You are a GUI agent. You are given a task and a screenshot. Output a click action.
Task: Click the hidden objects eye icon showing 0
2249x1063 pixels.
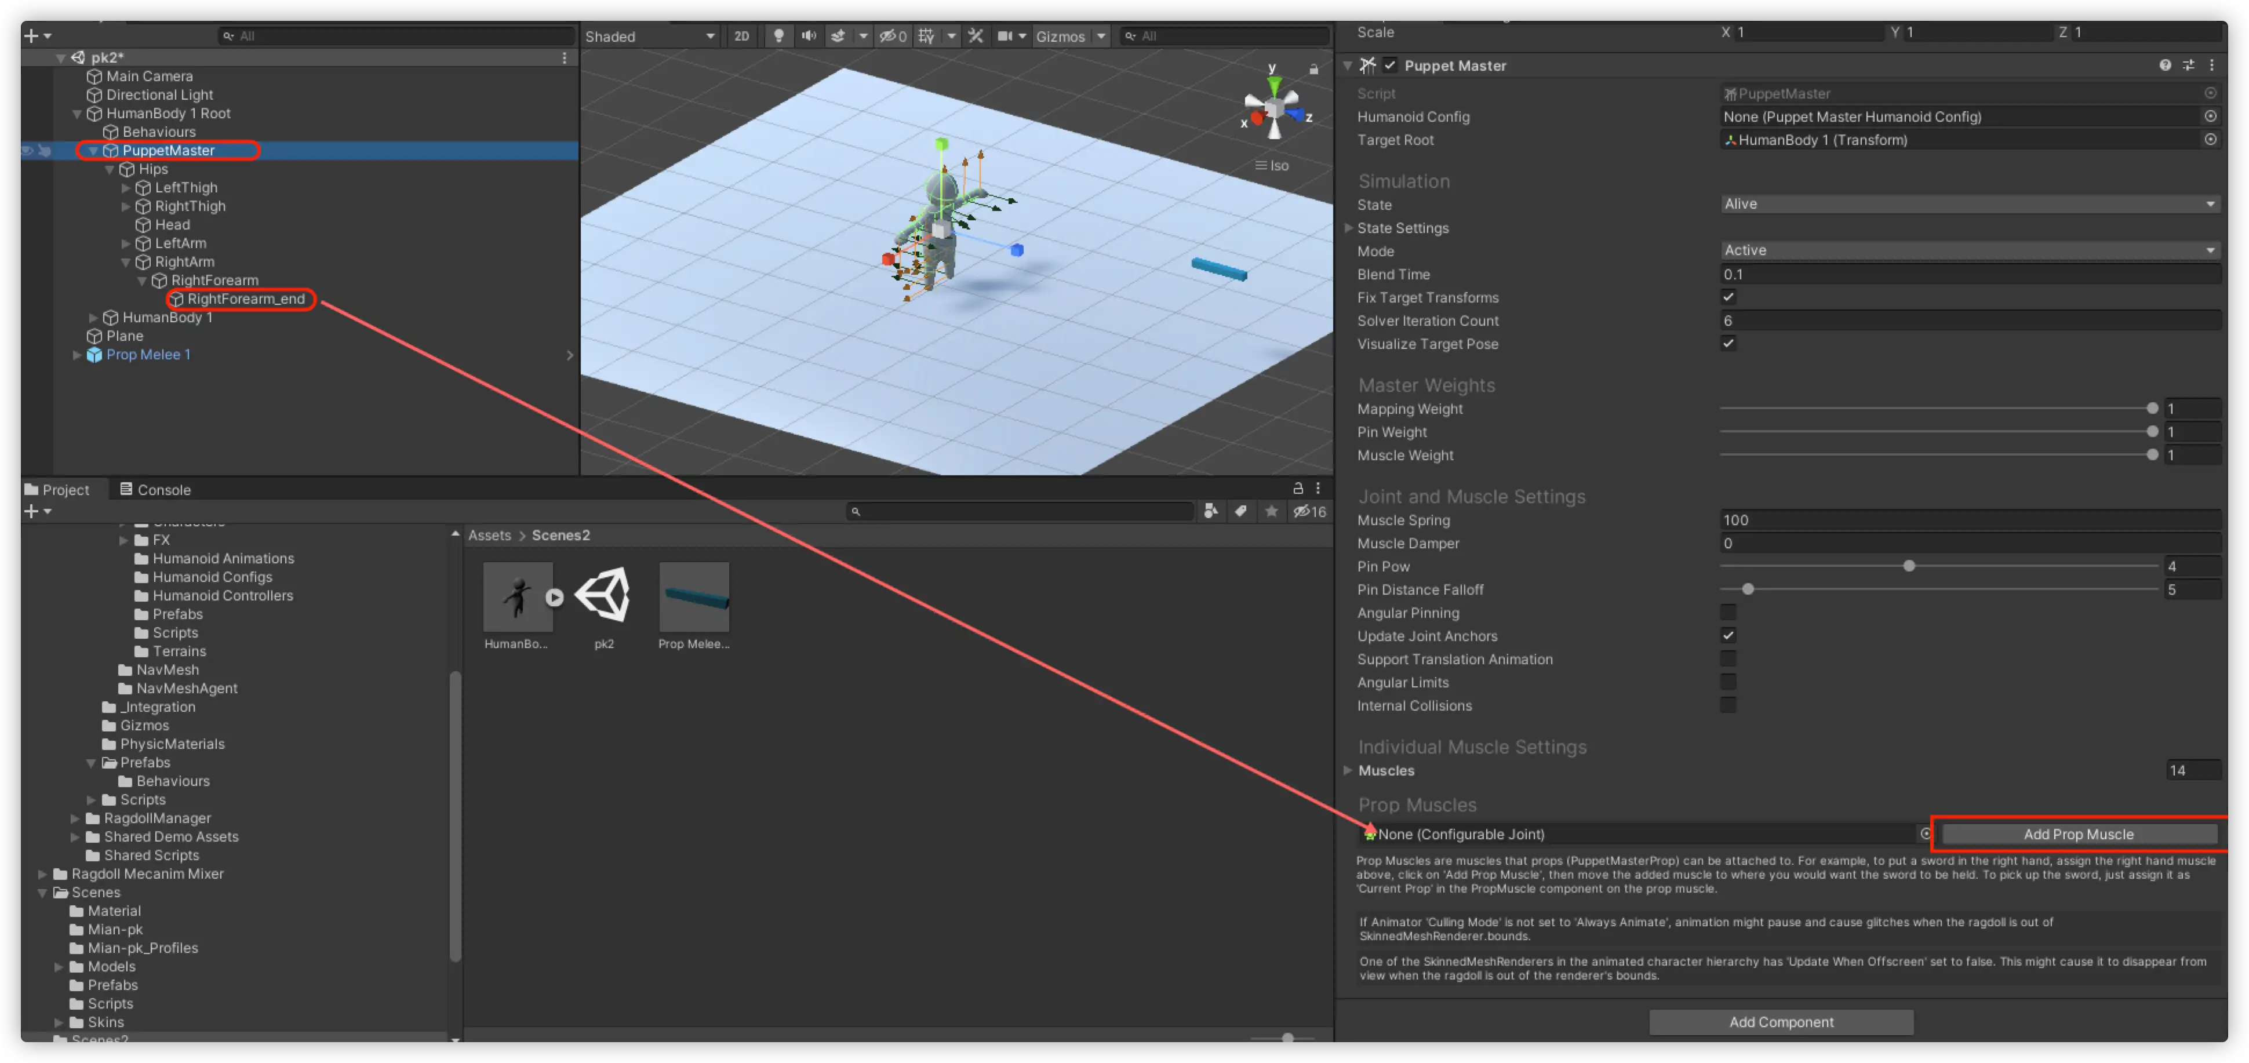coord(892,36)
